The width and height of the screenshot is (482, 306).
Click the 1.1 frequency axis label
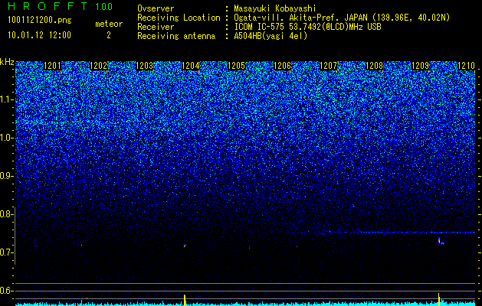[x=7, y=99]
